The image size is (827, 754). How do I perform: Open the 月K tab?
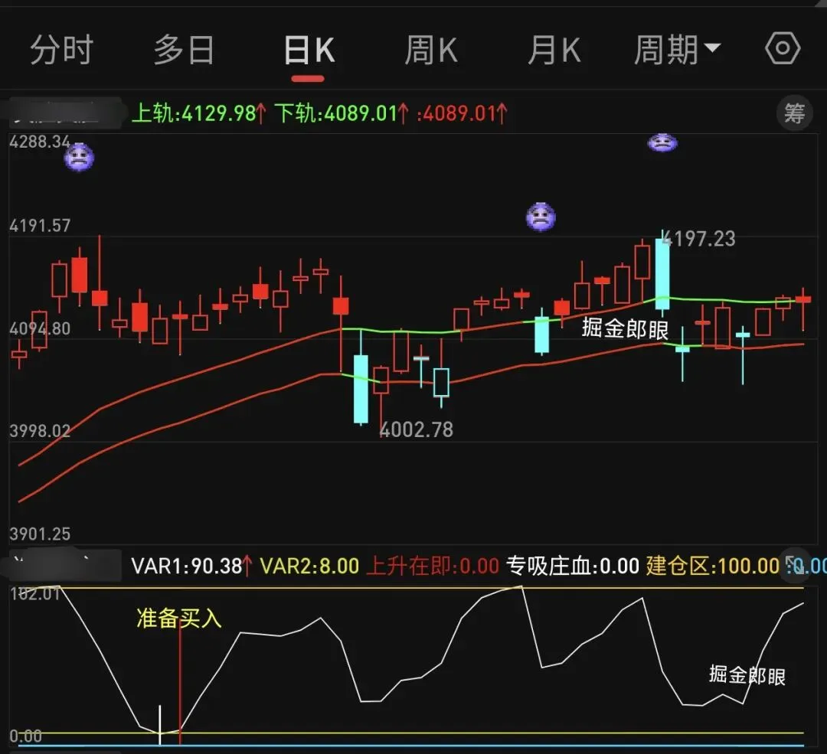554,51
